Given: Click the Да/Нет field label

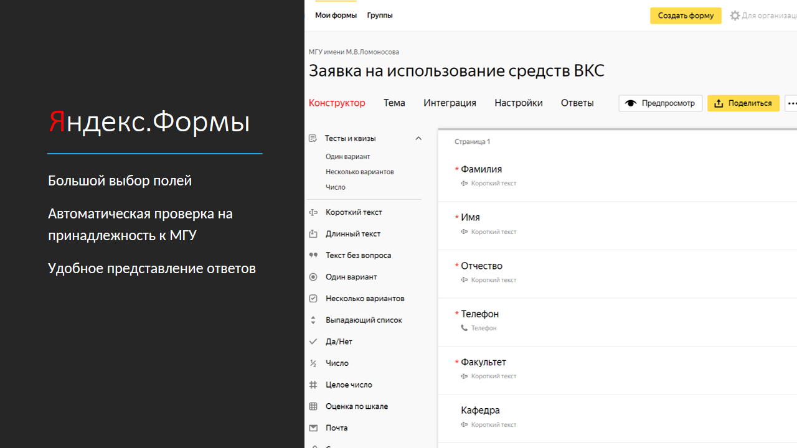Looking at the screenshot, I should [x=339, y=342].
